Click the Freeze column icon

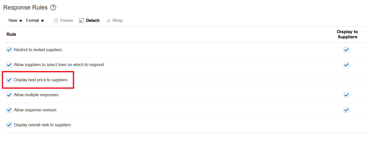point(56,21)
